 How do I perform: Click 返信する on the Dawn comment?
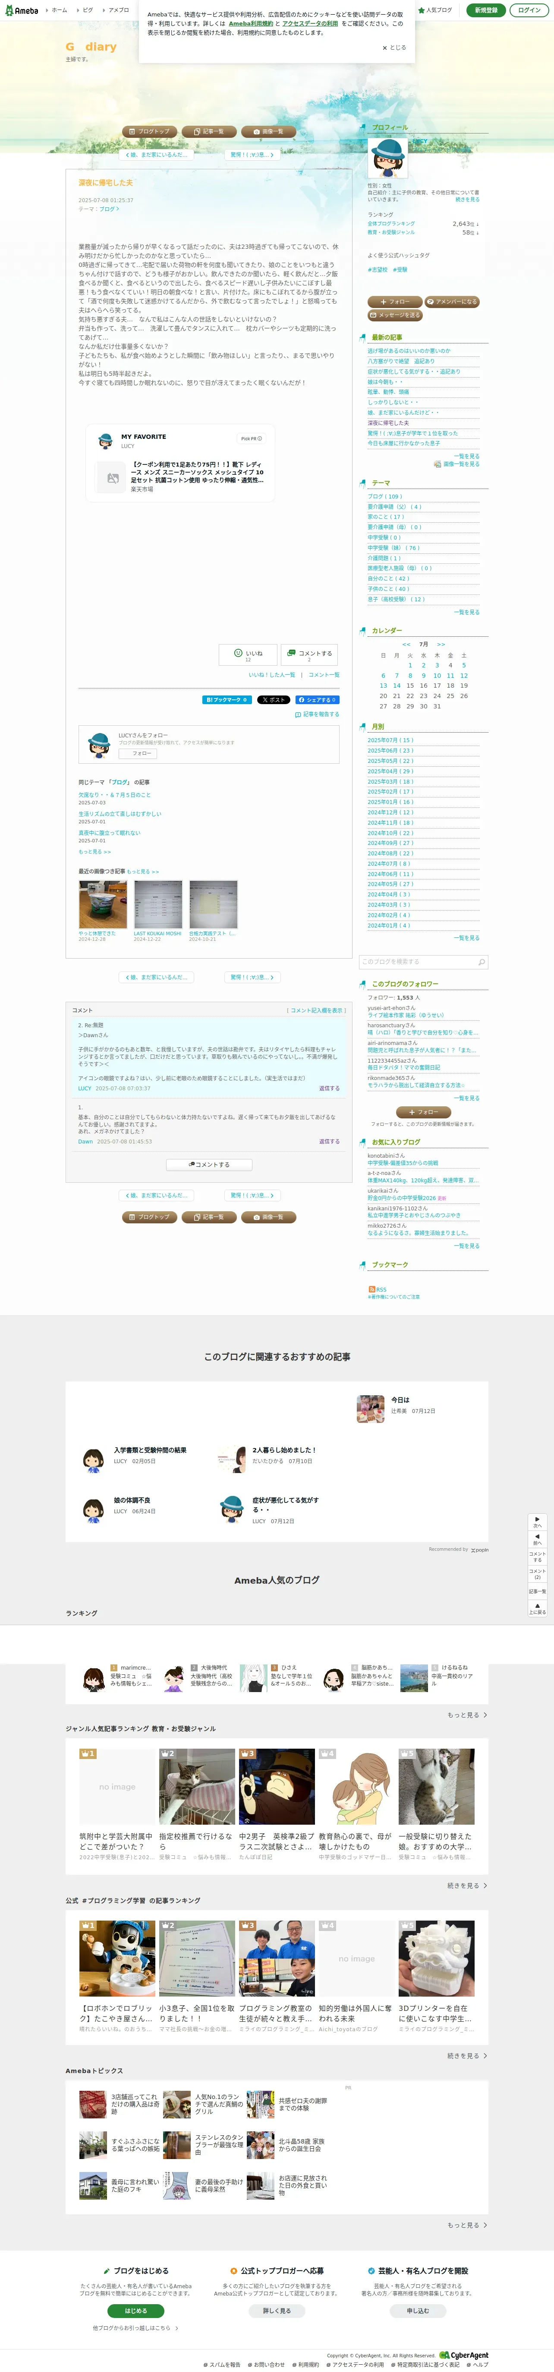(330, 1141)
